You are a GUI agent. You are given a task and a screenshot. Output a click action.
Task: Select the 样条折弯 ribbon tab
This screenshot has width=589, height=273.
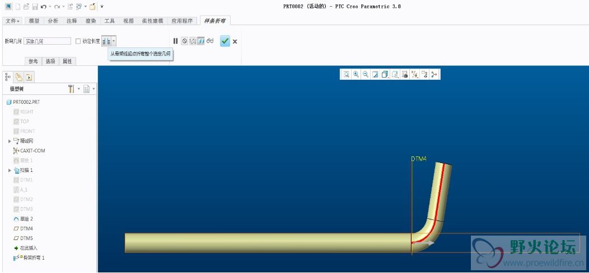click(x=215, y=21)
